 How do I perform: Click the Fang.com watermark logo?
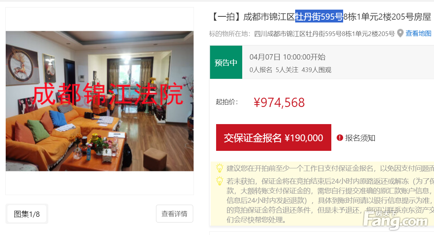pyautogui.click(x=395, y=220)
